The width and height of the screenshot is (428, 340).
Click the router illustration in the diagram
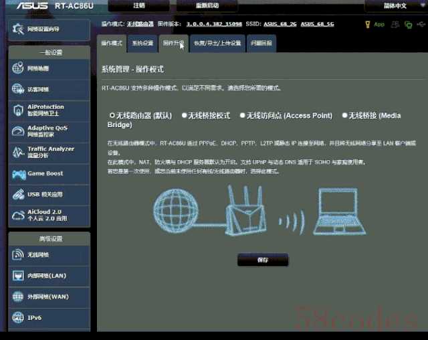(x=245, y=210)
